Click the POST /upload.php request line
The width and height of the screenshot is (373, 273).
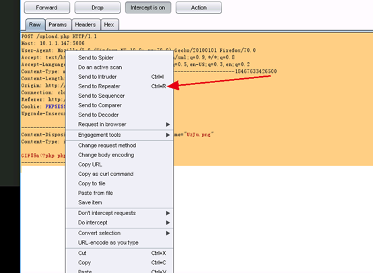click(59, 36)
